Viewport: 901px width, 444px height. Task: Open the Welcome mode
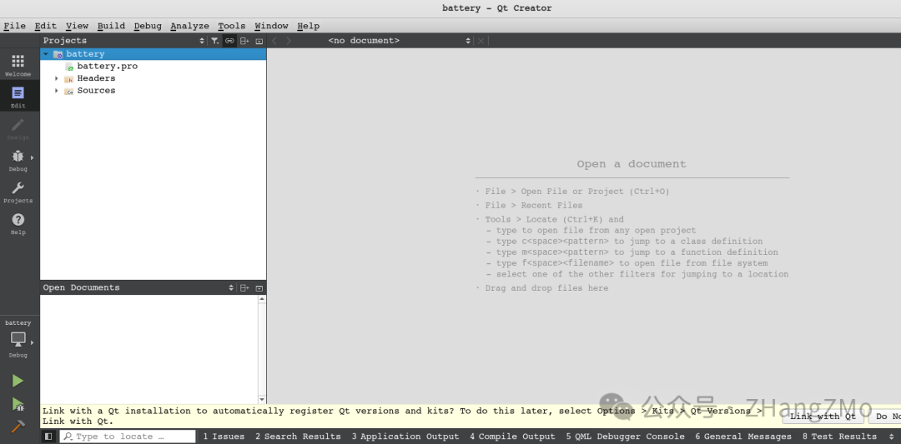18,66
